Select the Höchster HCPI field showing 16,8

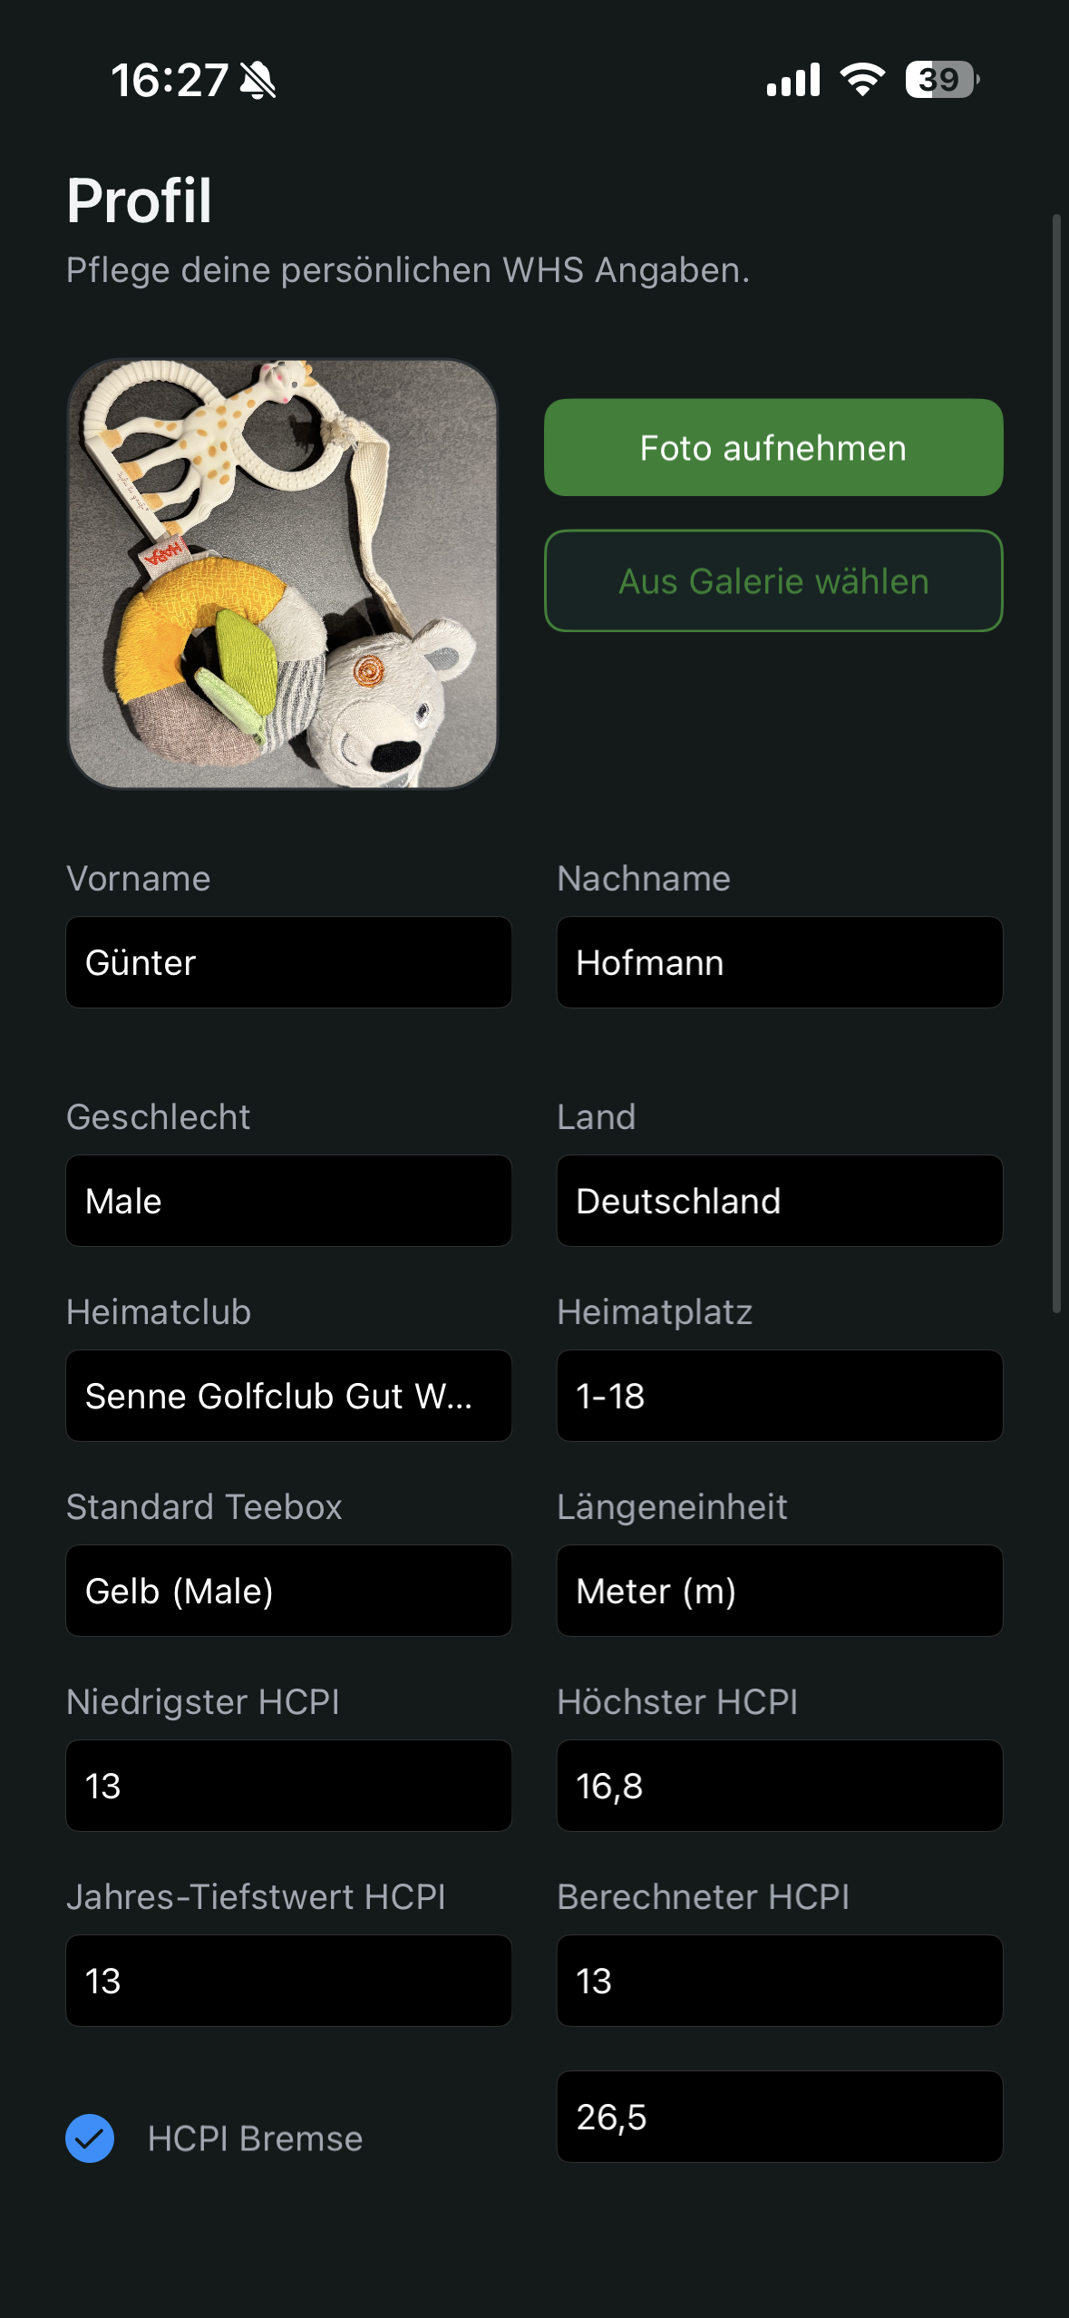coord(778,1786)
